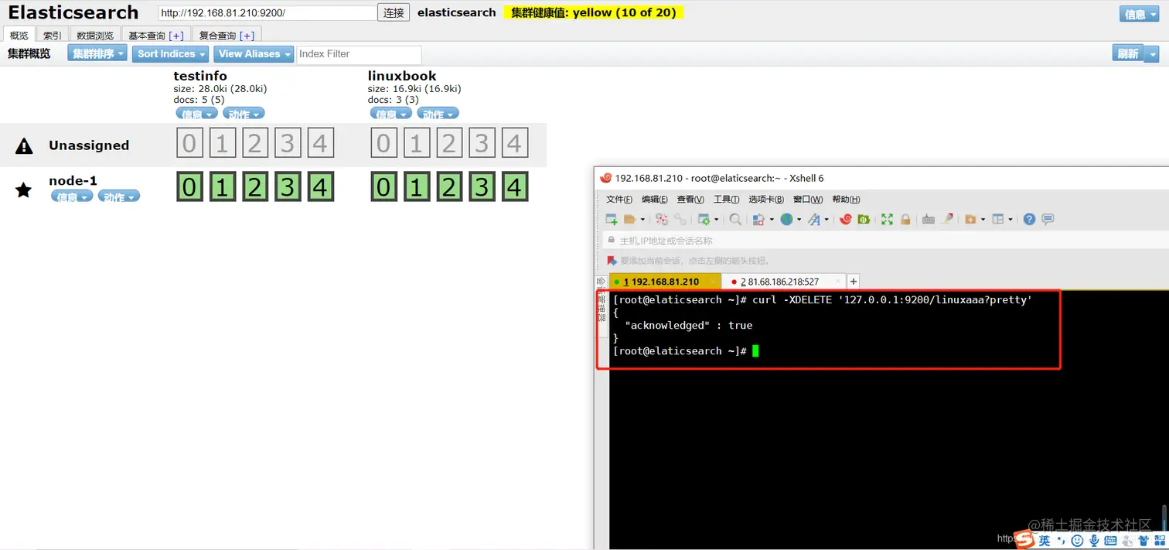Click the padlock lock-screen icon in Xshell
The height and width of the screenshot is (550, 1169).
coord(905,220)
